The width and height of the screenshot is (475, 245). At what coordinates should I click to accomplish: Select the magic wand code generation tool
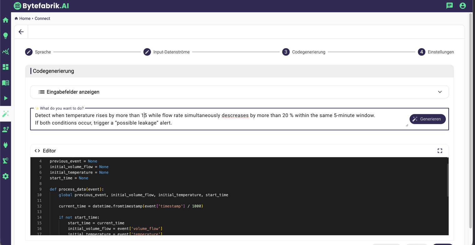pyautogui.click(x=6, y=114)
